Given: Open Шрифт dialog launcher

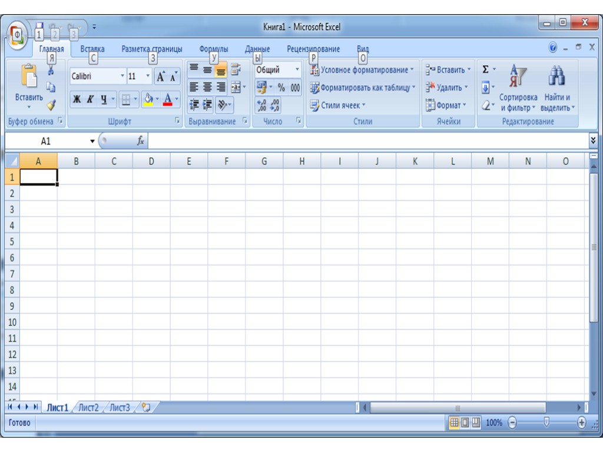Looking at the screenshot, I should click(x=177, y=121).
